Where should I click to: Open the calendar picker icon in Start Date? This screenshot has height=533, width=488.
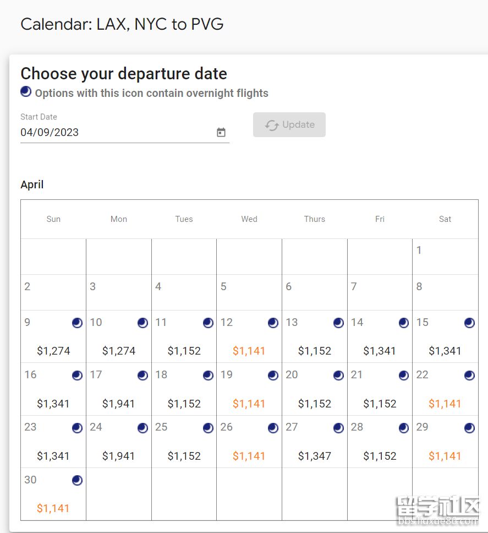pos(221,132)
